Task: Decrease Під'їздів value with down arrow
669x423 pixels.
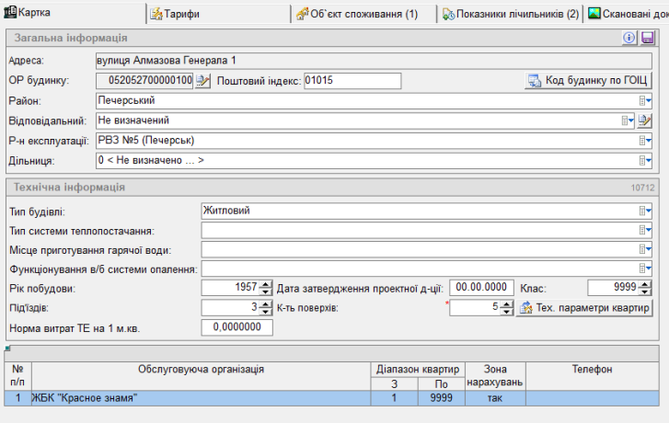Action: (x=266, y=312)
